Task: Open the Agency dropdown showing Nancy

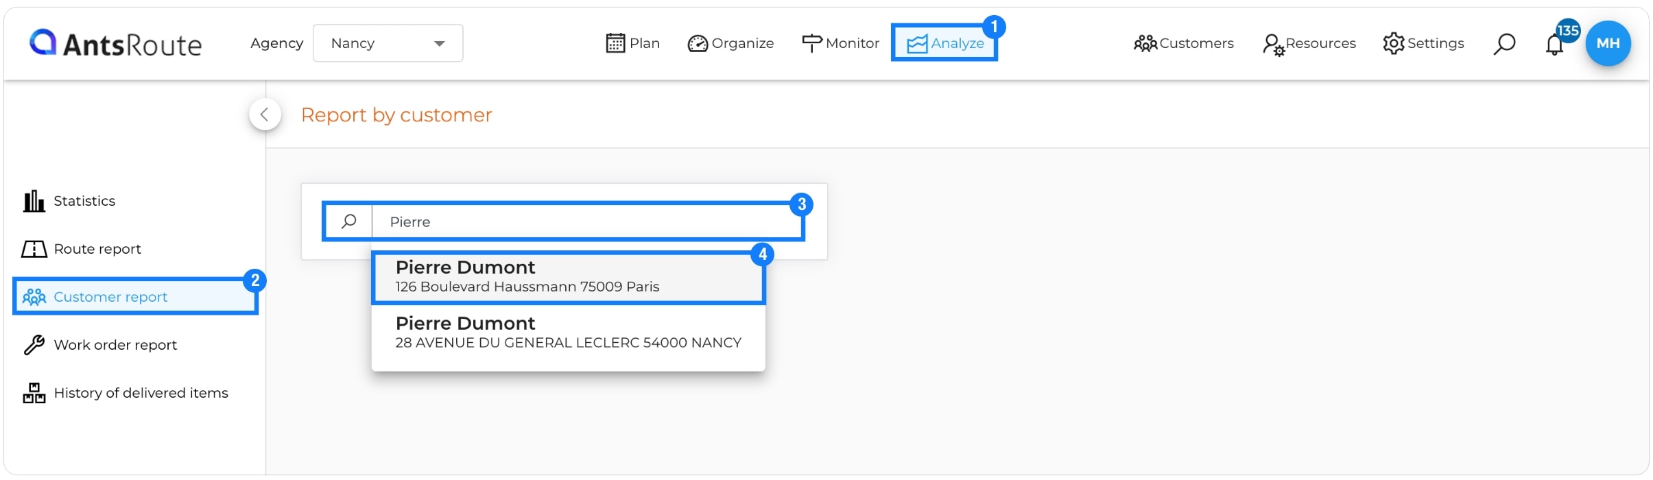Action: tap(388, 43)
